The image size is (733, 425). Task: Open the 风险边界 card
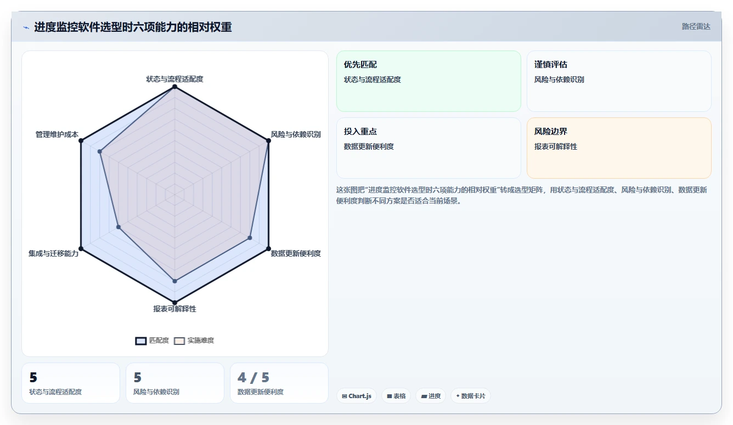(x=619, y=148)
